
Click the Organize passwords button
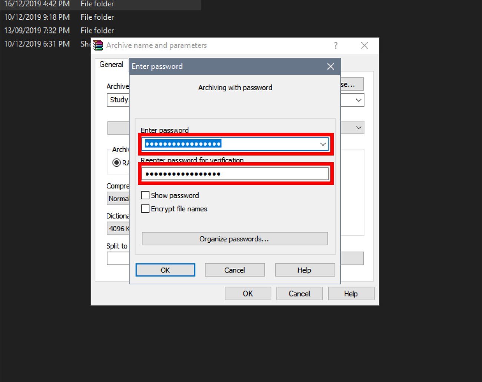(x=234, y=239)
